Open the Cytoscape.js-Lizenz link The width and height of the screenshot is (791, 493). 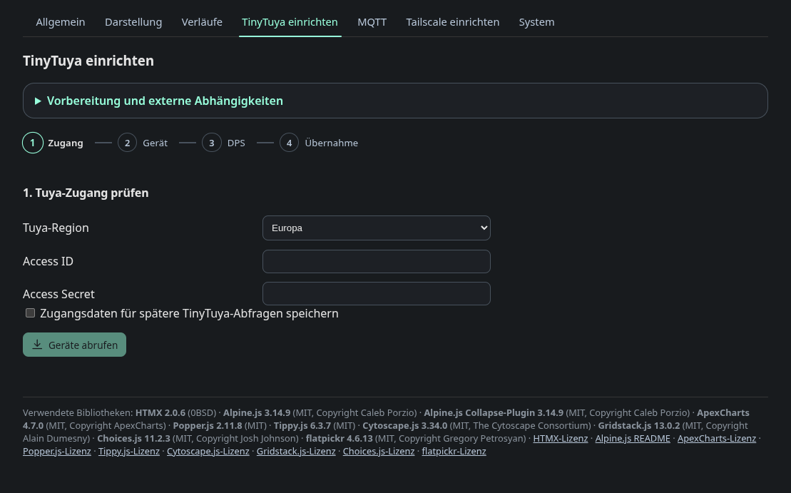(208, 451)
